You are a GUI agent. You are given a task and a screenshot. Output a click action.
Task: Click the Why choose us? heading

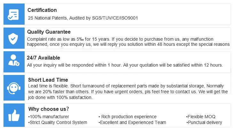49,109
